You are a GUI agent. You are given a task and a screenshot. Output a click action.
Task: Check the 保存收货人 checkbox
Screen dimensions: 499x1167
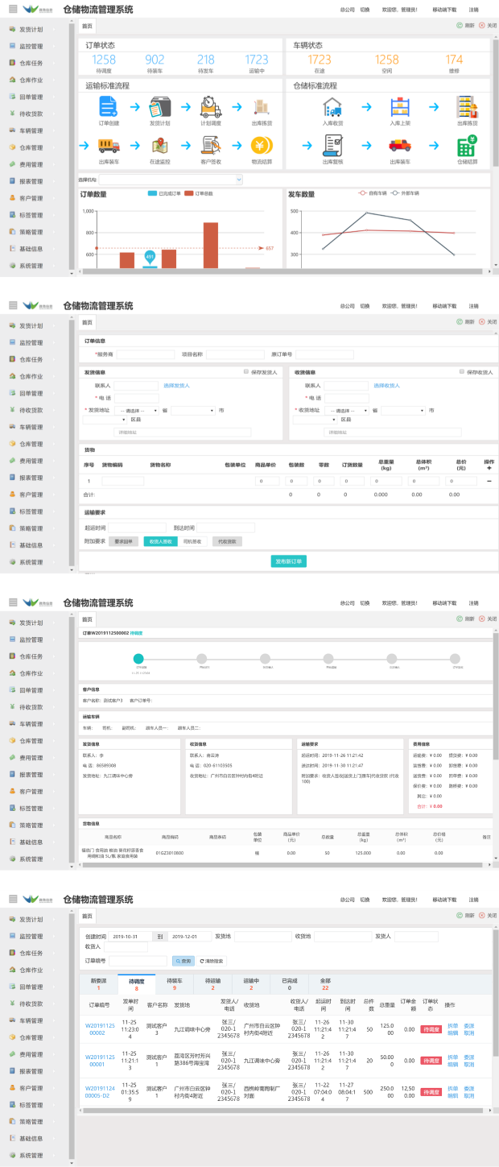(461, 372)
